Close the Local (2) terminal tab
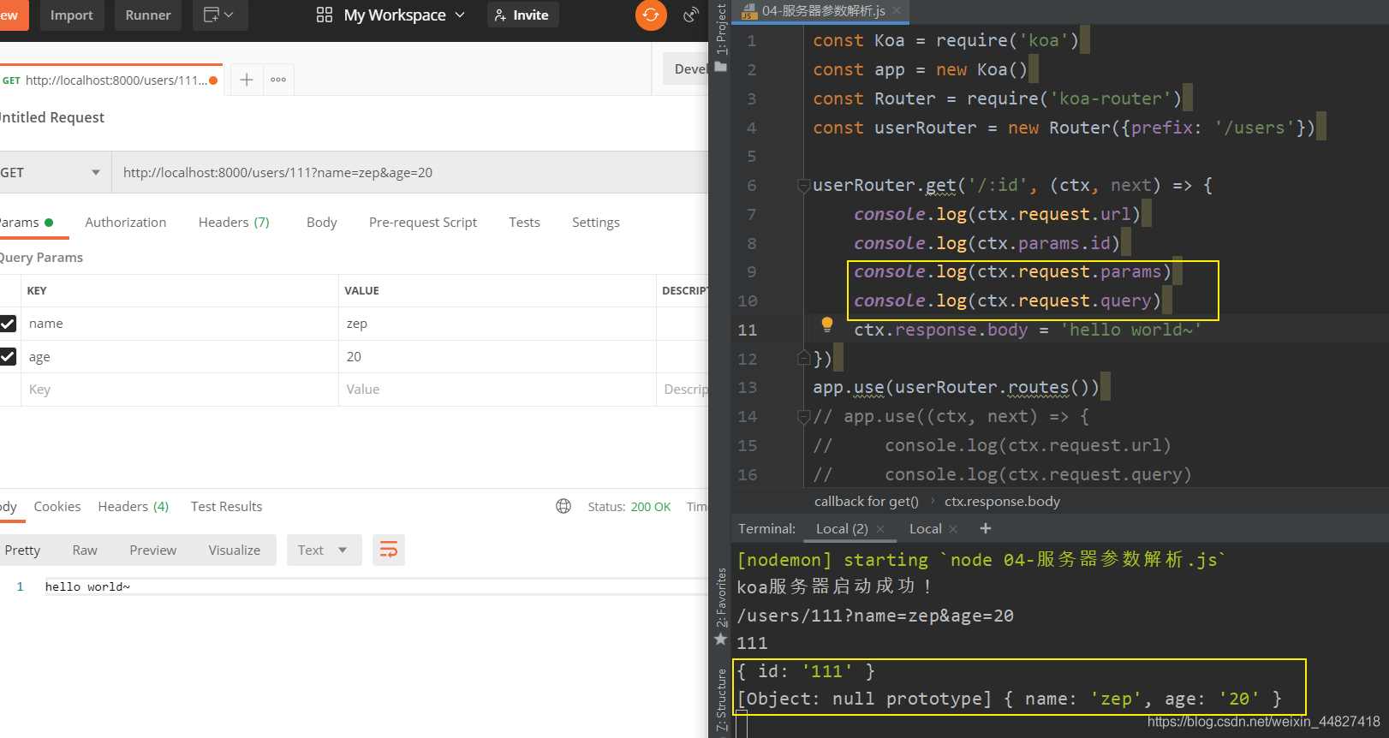This screenshot has width=1389, height=738. (880, 529)
